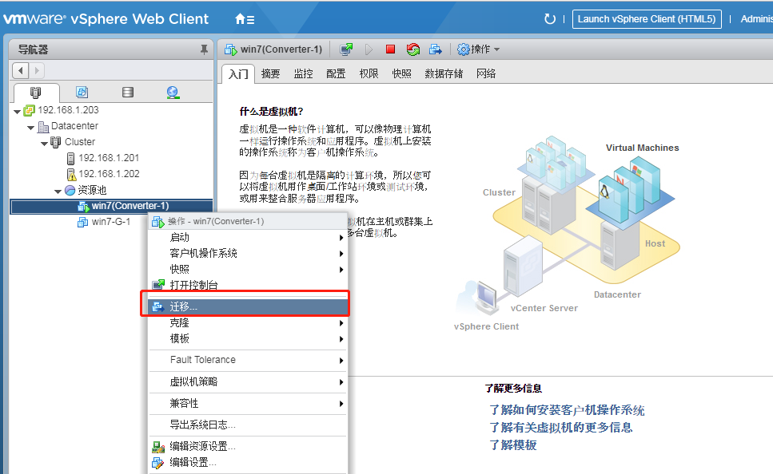This screenshot has height=474, width=773.
Task: Switch to the 配置 tab
Action: coord(336,74)
